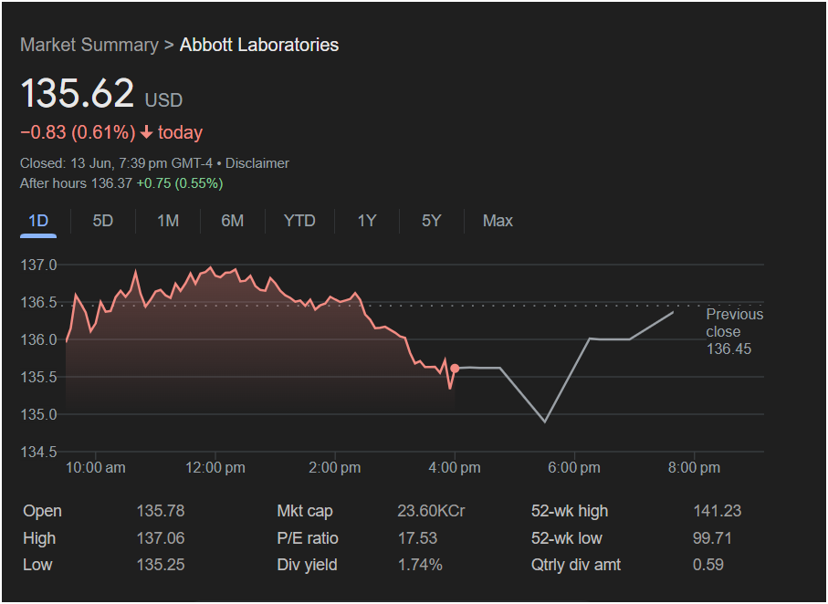Image resolution: width=828 pixels, height=604 pixels.
Task: Click the 10:00 am axis label
Action: 96,468
